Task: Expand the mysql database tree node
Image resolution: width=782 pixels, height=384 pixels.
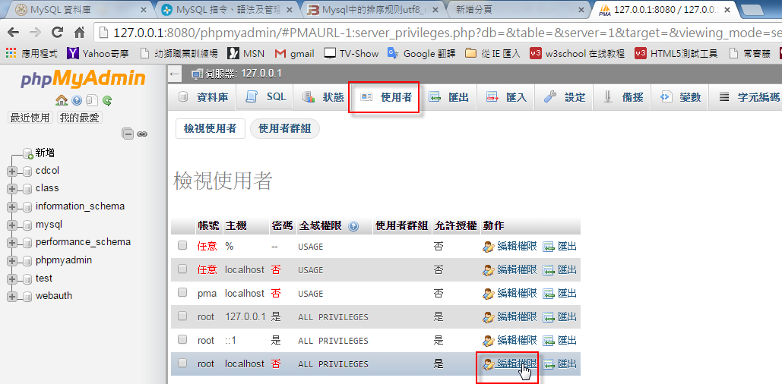Action: [12, 225]
